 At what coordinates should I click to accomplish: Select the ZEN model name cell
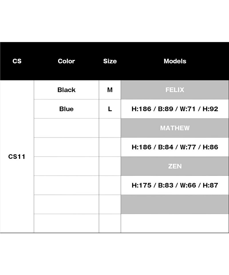coord(175,166)
